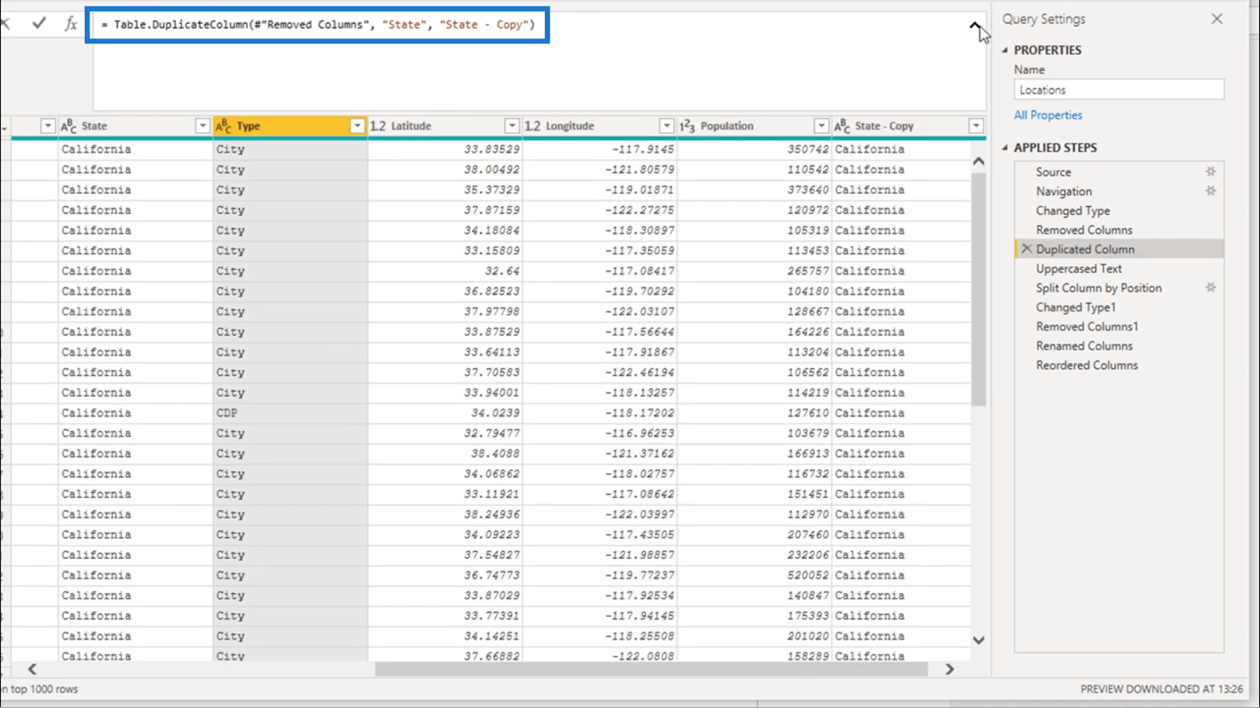
Task: Select the Source applied step
Action: (x=1053, y=171)
